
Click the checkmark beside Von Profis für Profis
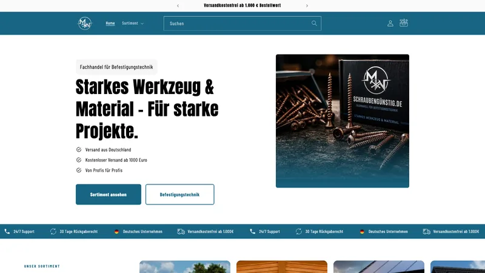79,170
